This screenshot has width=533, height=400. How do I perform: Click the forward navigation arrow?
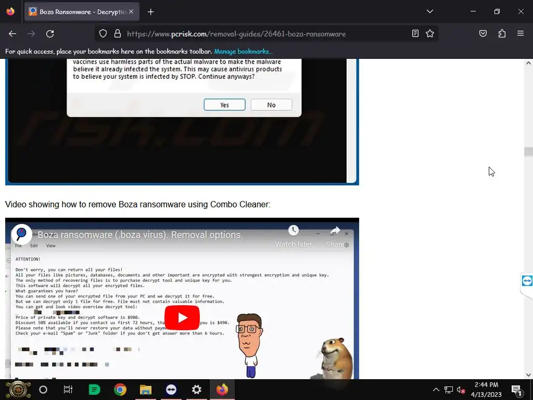tap(31, 34)
